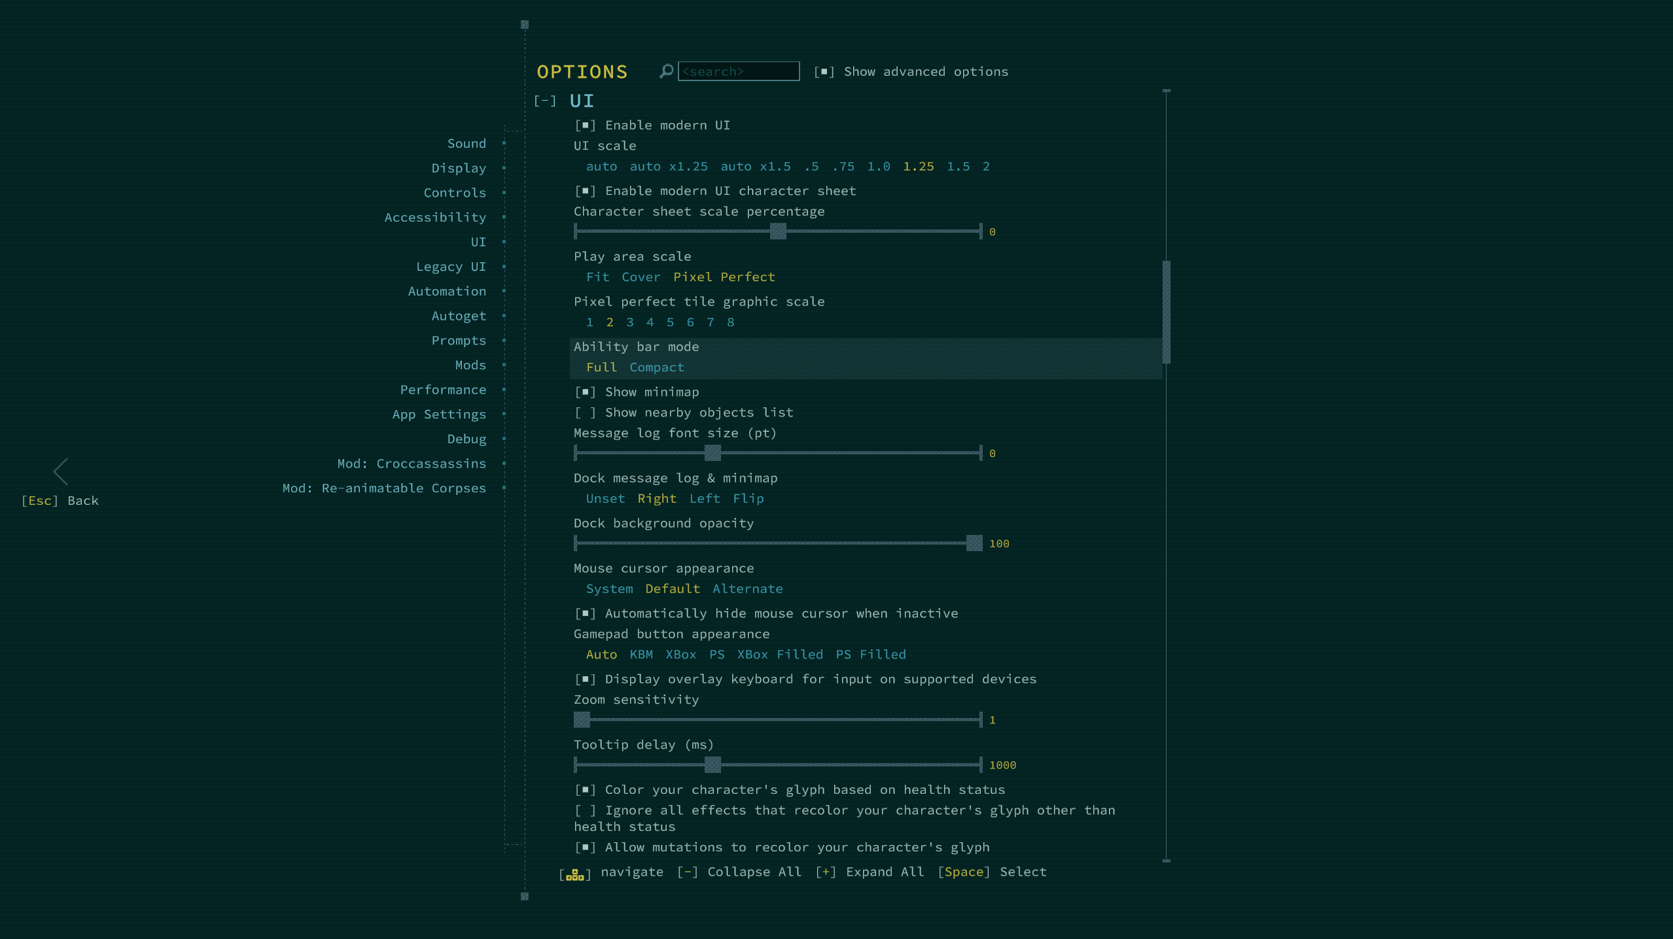Viewport: 1673px width, 939px height.
Task: Enable Show nearby objects list
Action: (585, 413)
